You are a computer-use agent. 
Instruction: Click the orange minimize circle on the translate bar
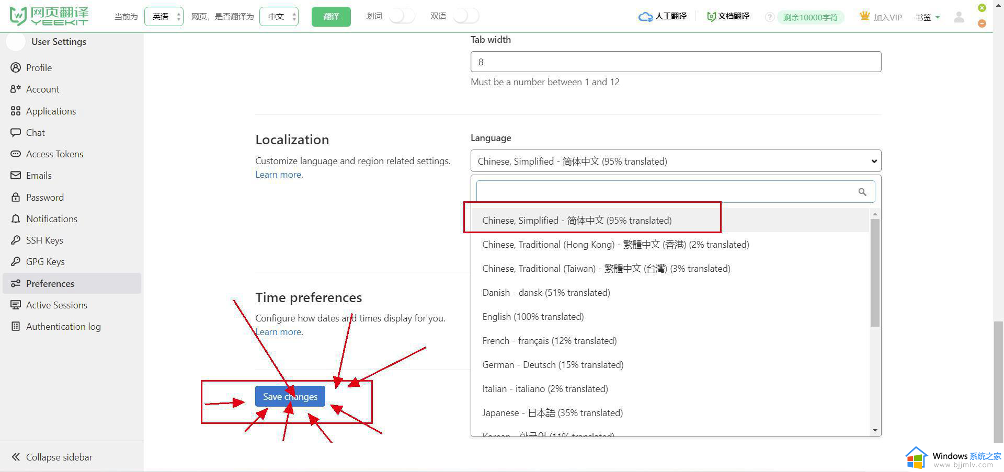[x=982, y=24]
